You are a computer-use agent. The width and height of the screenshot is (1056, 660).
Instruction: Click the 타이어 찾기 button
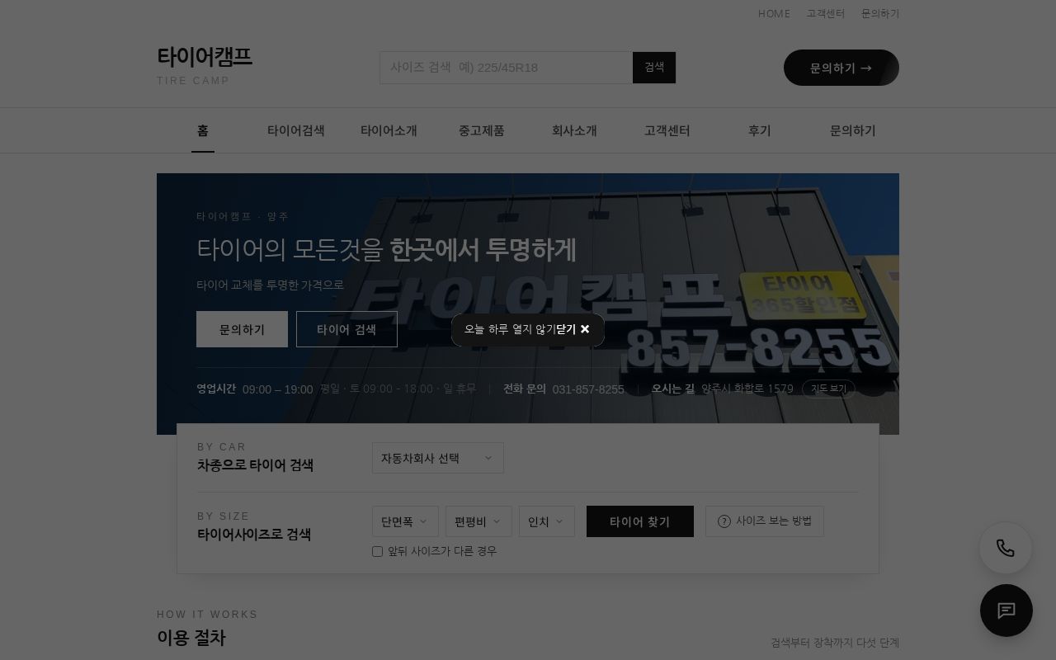click(x=640, y=521)
